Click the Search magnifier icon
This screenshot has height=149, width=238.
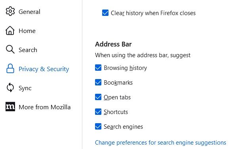point(10,49)
